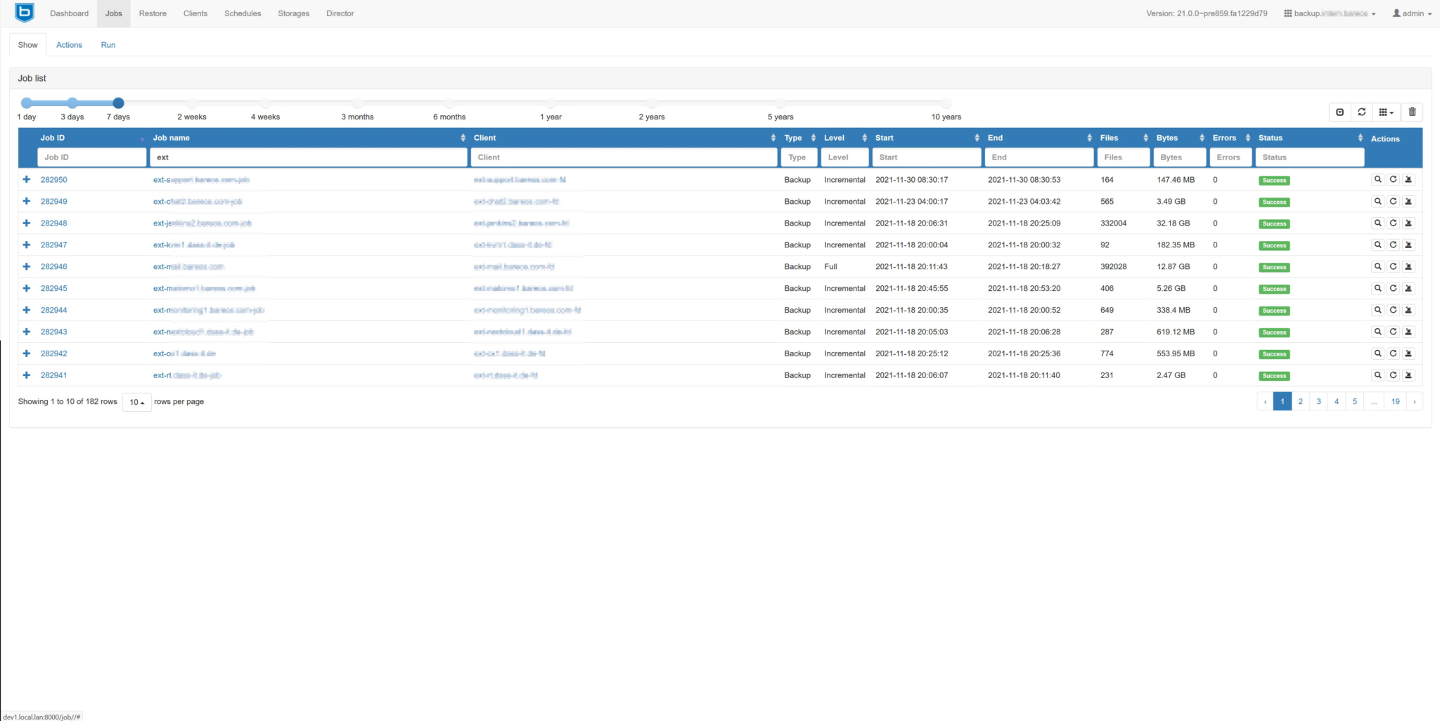Viewport: 1440px width, 721px height.
Task: Switch to the Run tab
Action: [108, 45]
